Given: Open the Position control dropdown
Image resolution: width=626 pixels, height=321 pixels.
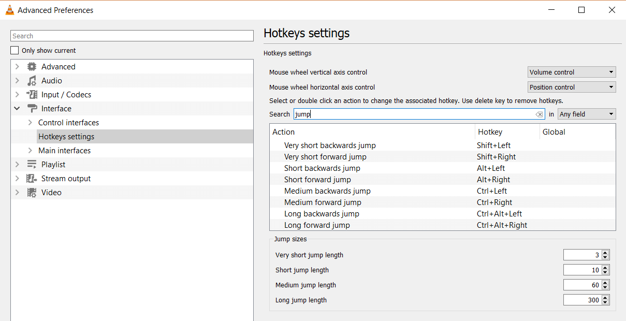Looking at the screenshot, I should (572, 87).
